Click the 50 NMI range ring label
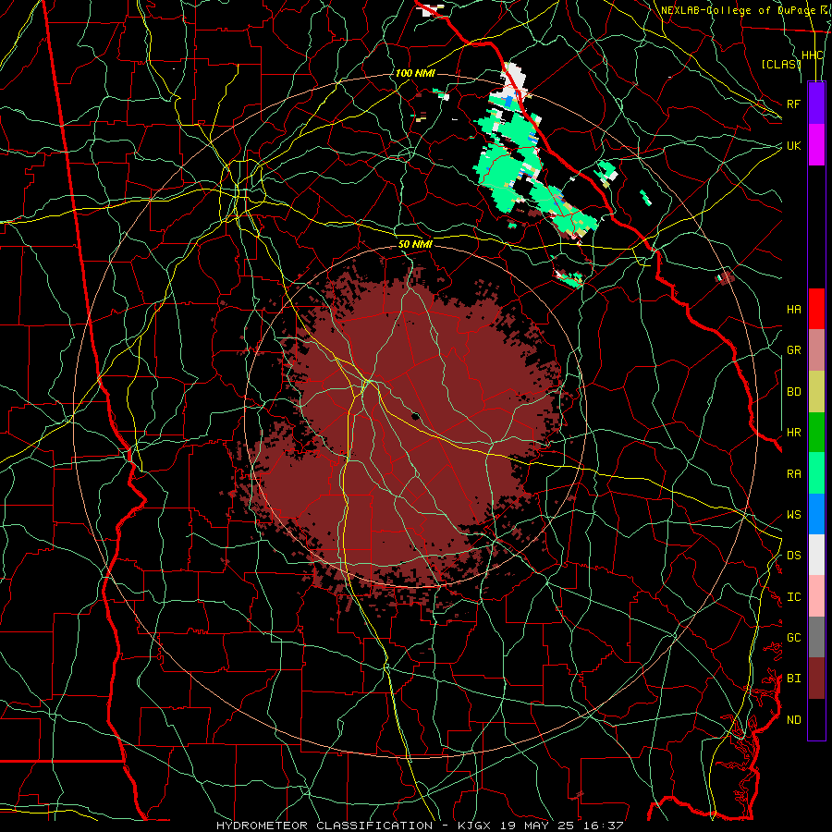The height and width of the screenshot is (832, 832). 415,244
